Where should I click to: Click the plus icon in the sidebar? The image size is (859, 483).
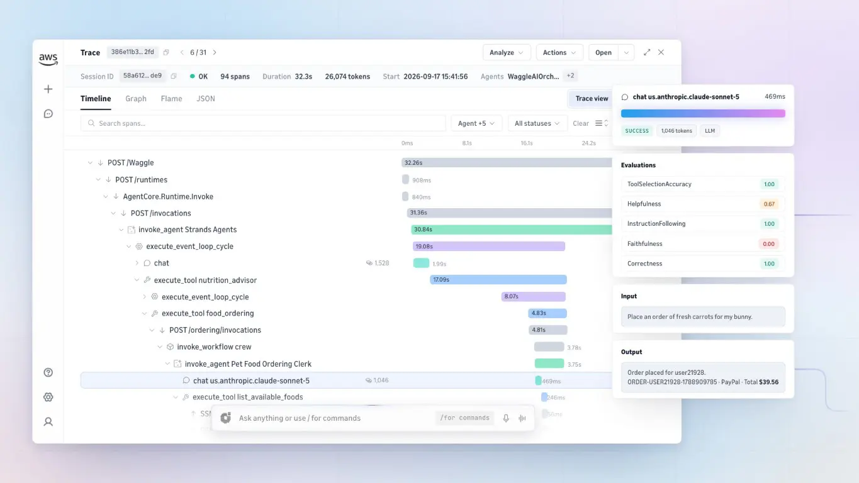(x=48, y=89)
